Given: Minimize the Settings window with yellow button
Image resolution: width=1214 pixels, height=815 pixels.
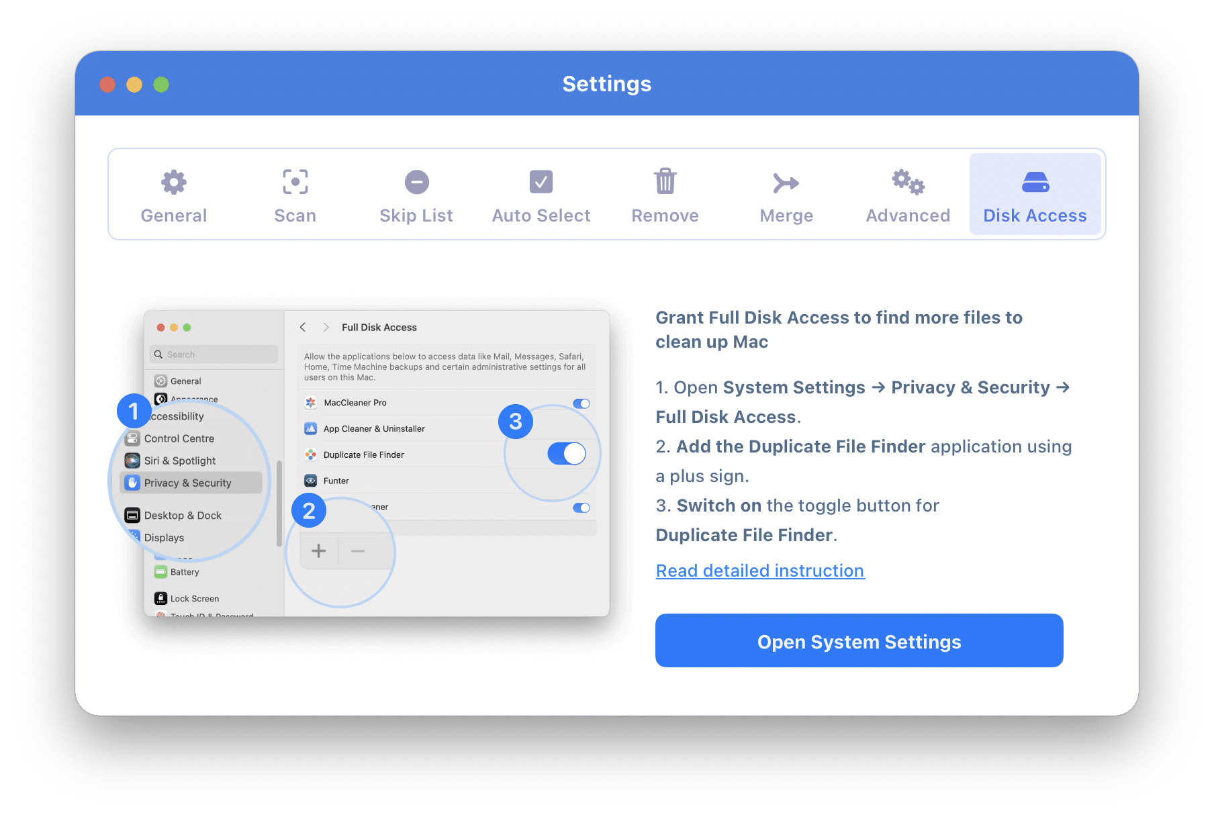Looking at the screenshot, I should pos(134,85).
